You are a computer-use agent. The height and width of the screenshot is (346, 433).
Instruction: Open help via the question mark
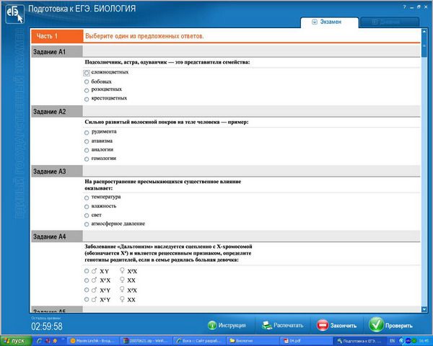click(403, 6)
